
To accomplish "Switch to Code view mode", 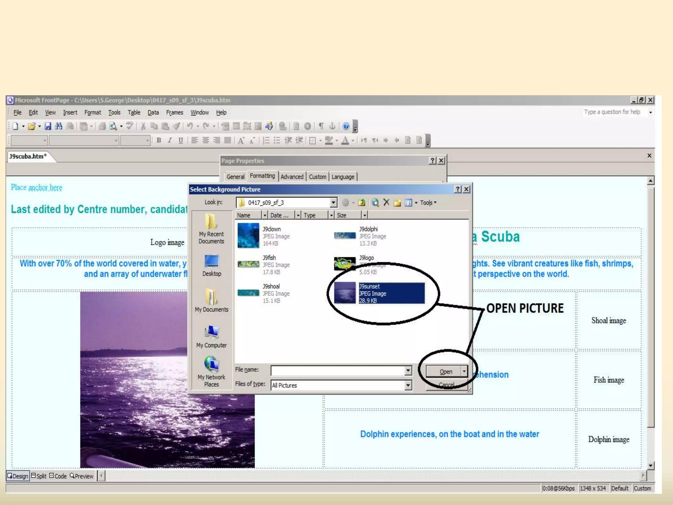I will [x=58, y=476].
